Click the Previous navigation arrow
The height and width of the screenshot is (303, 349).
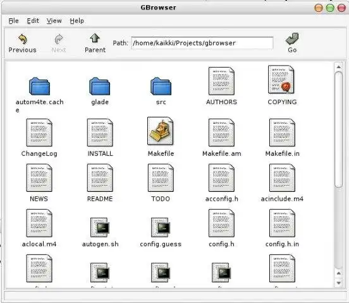click(23, 39)
